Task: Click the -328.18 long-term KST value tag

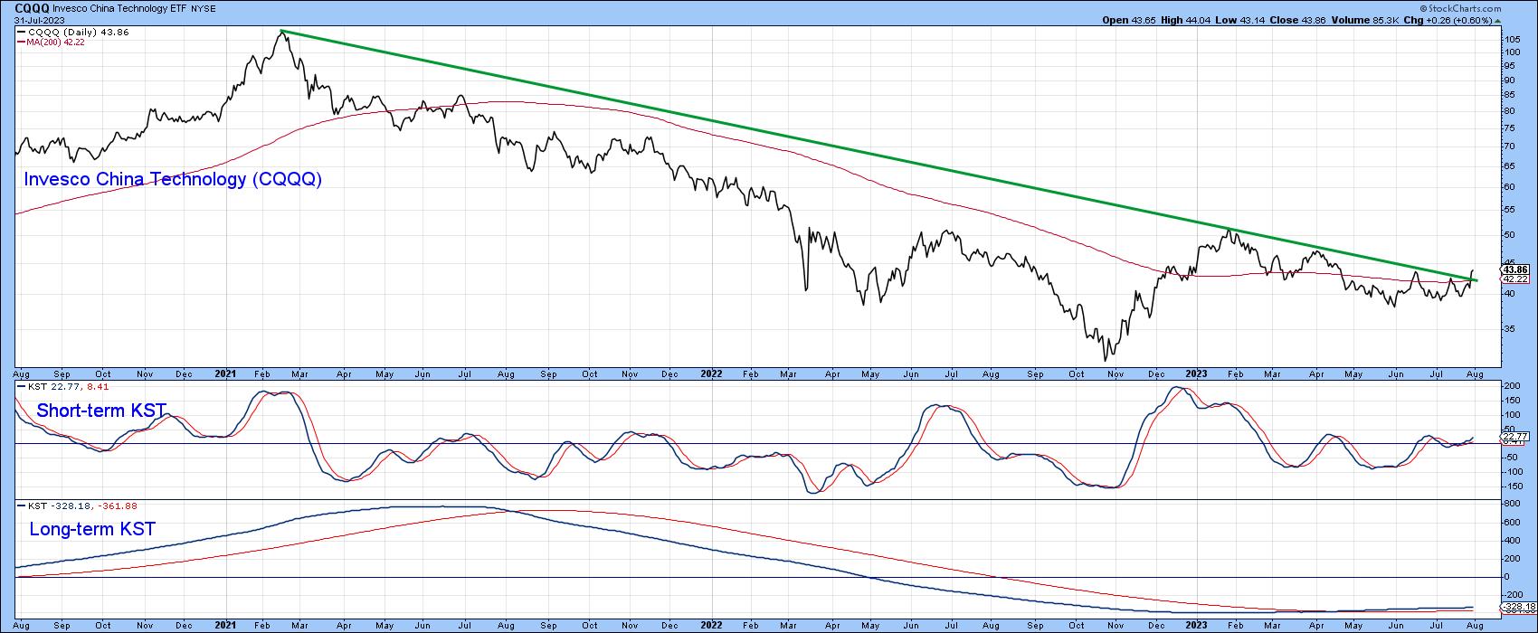Action: click(x=1517, y=607)
